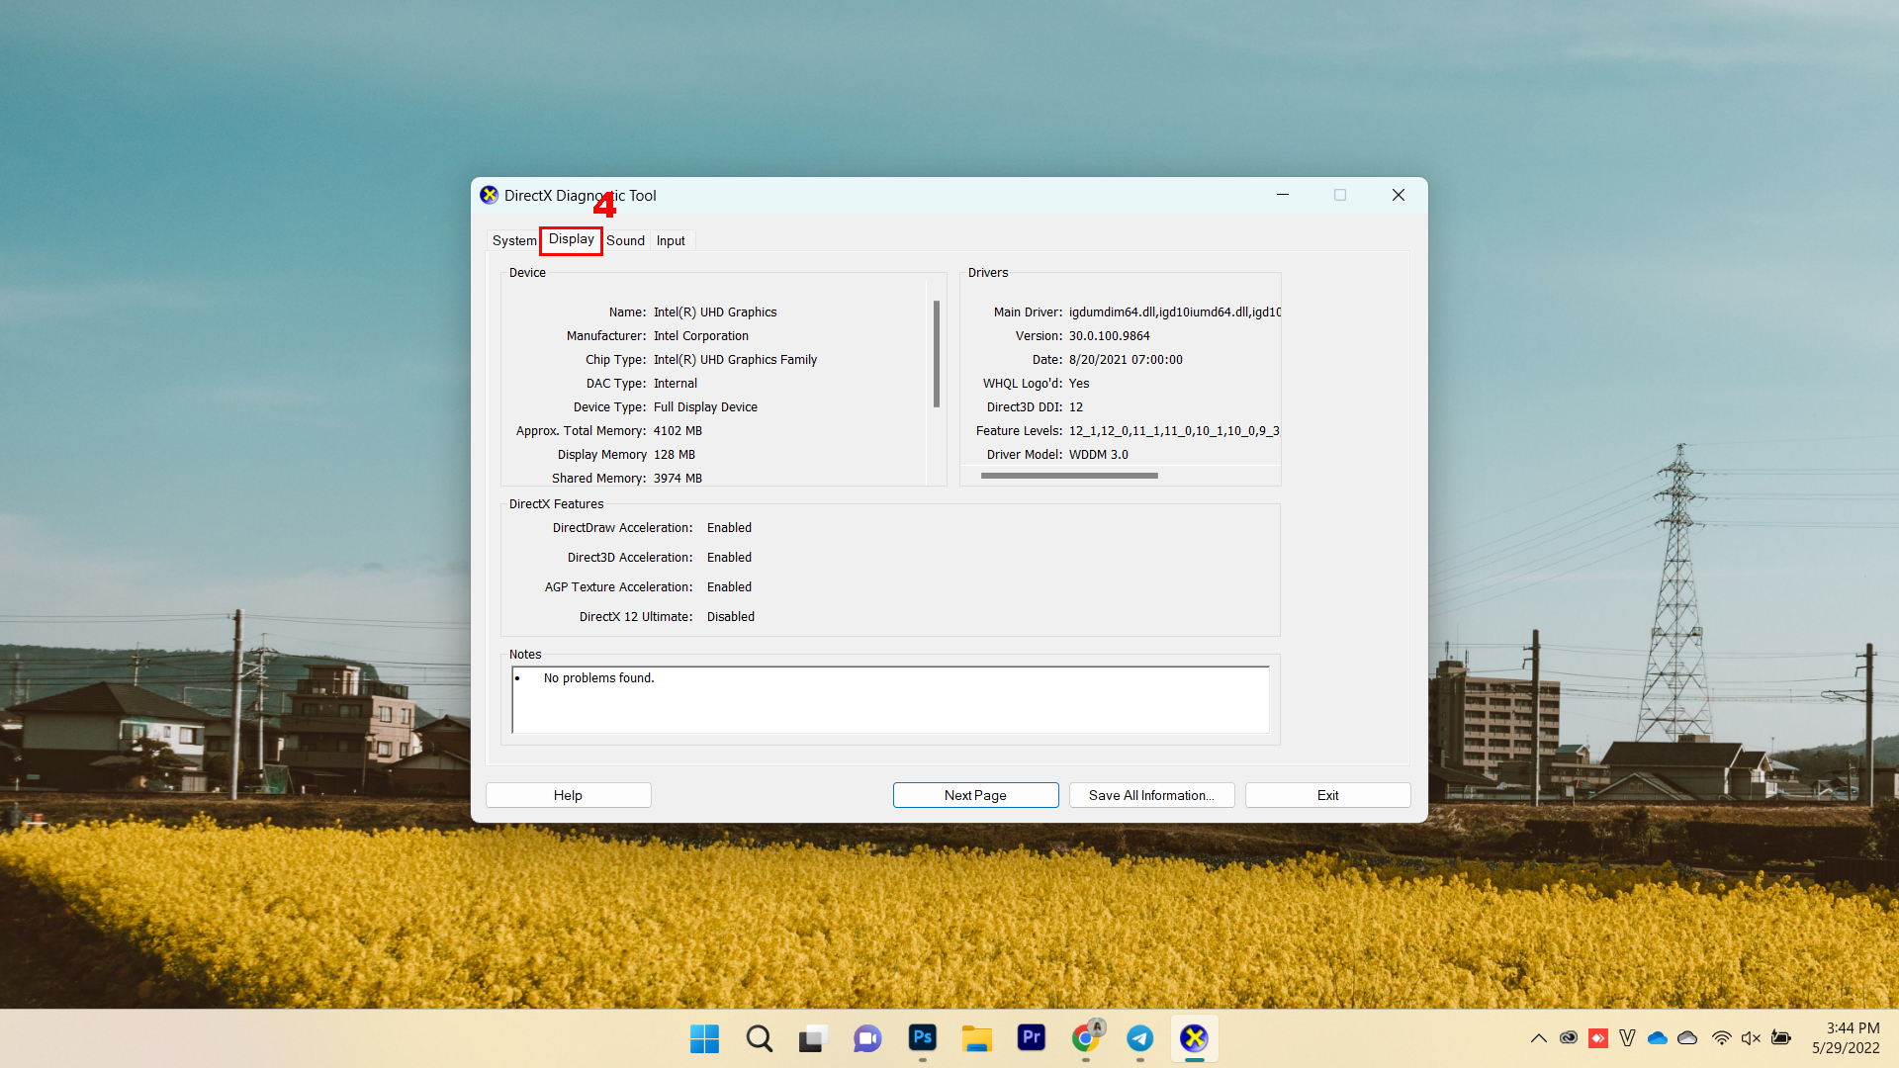The height and width of the screenshot is (1068, 1899).
Task: Click the driver date value
Action: point(1126,360)
